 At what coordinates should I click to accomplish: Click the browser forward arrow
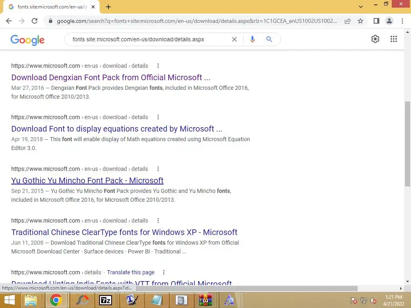pyautogui.click(x=22, y=21)
